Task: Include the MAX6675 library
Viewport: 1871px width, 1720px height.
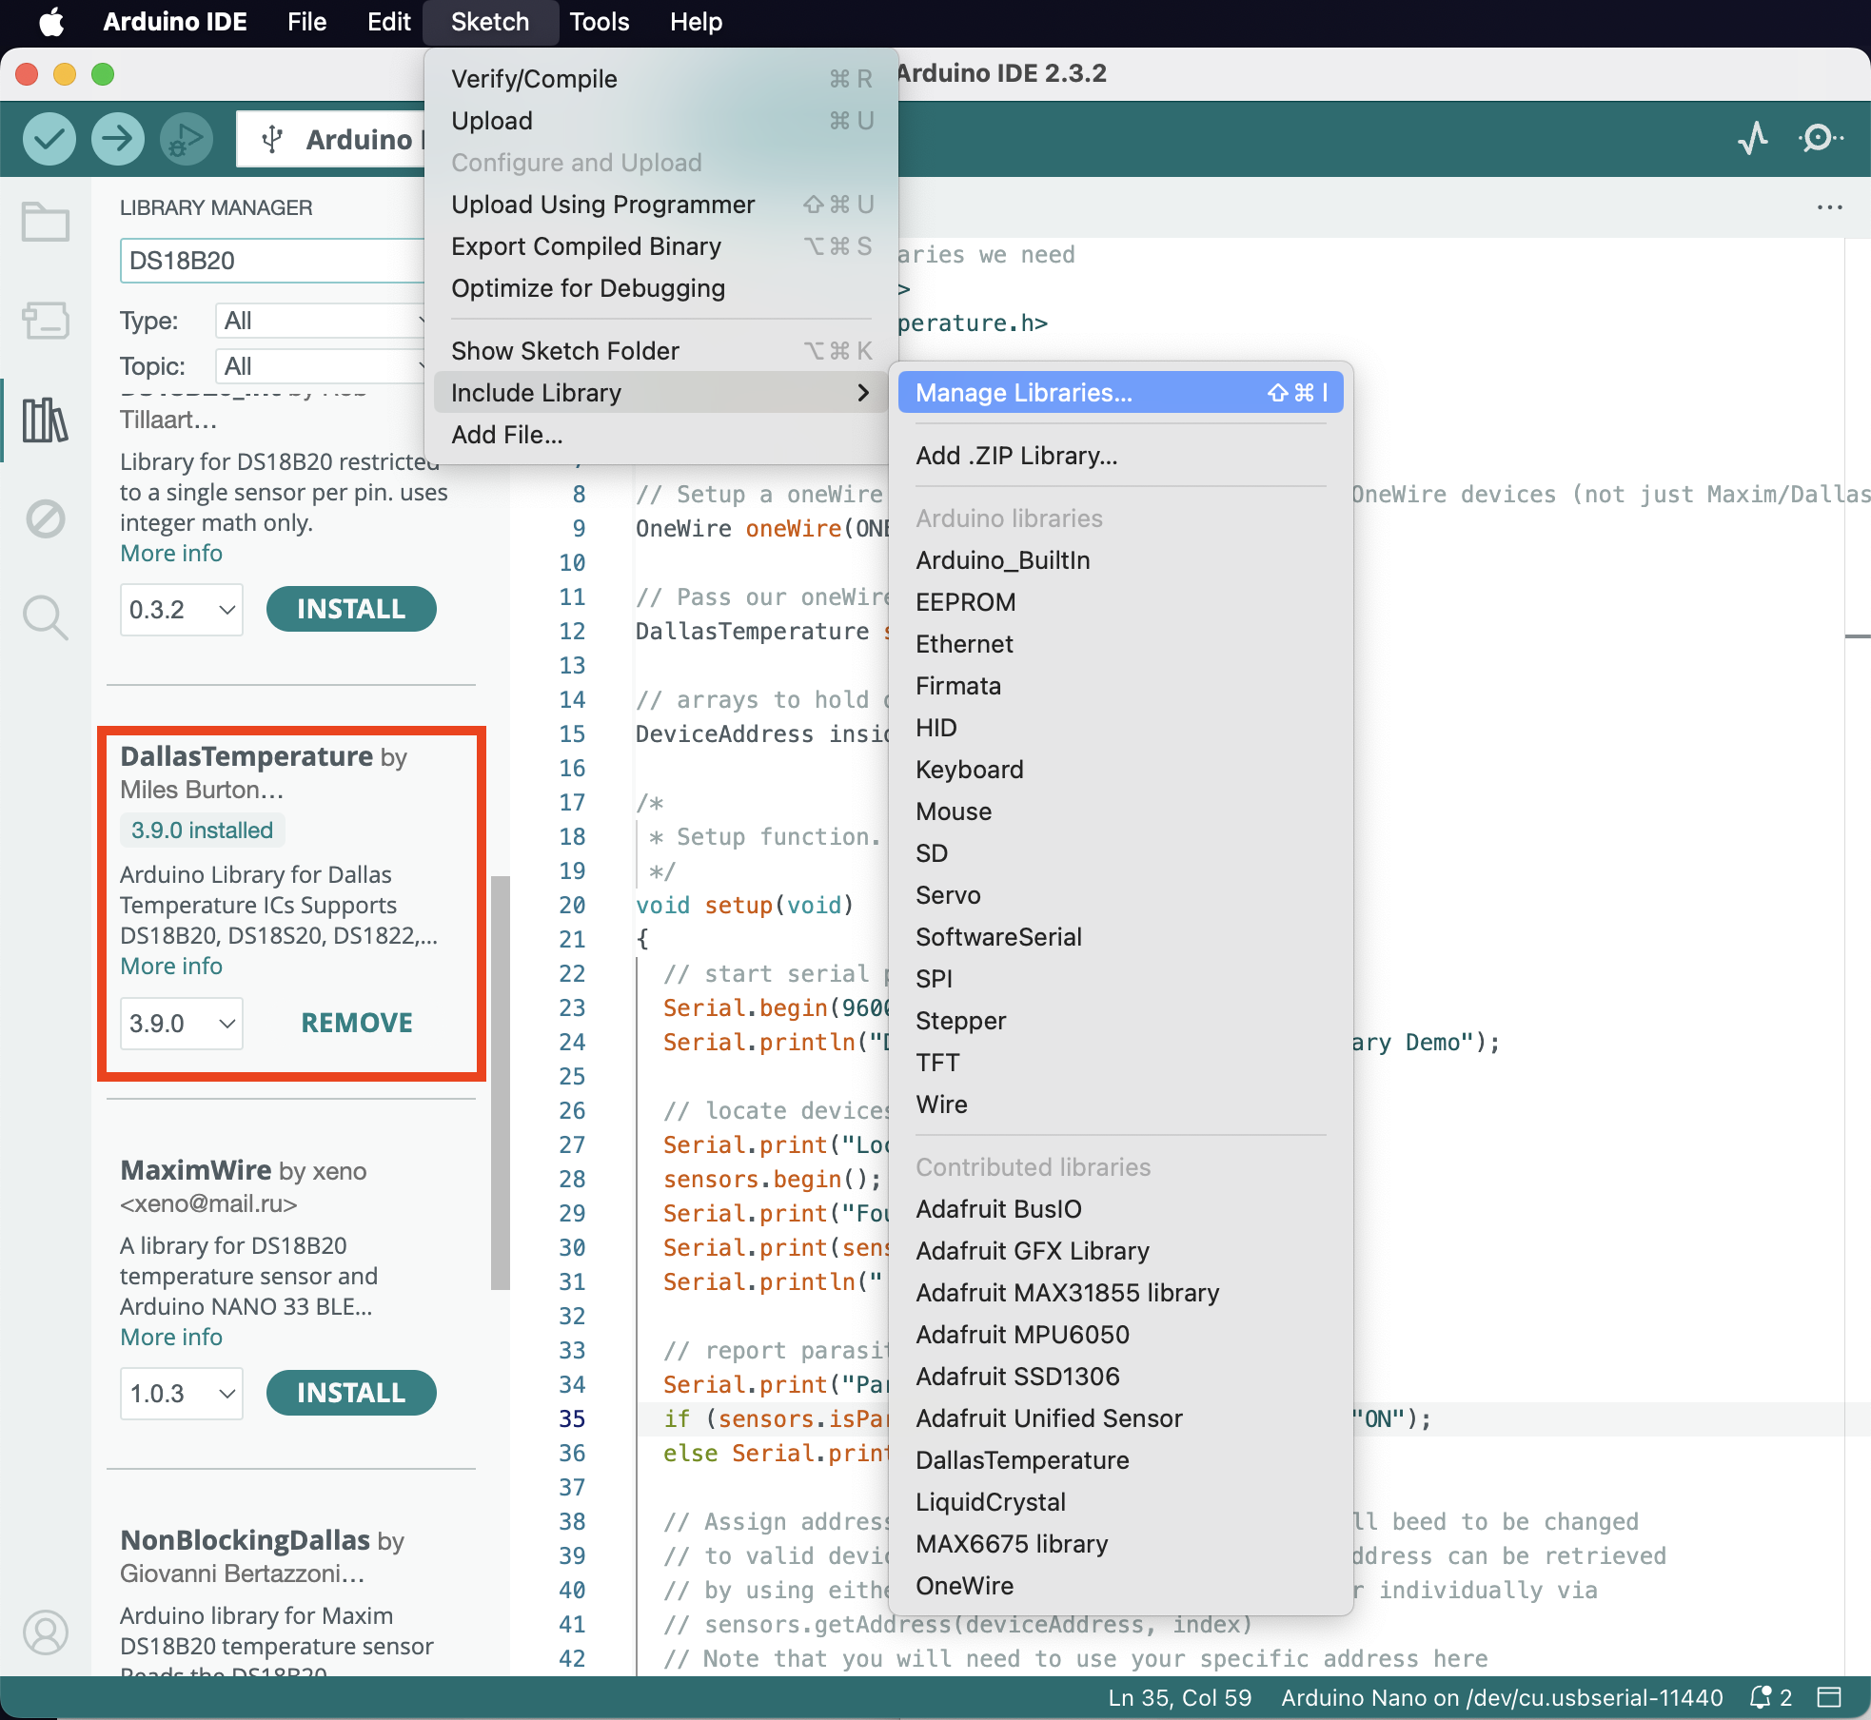Action: tap(1120, 1544)
